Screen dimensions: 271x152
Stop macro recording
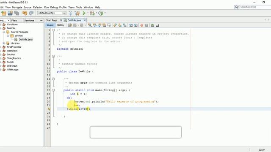(x=147, y=25)
